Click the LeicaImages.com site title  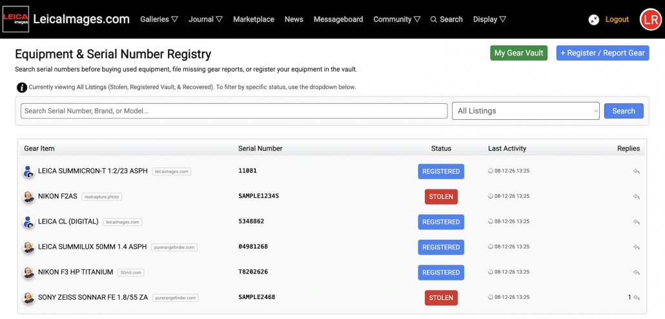tap(81, 19)
